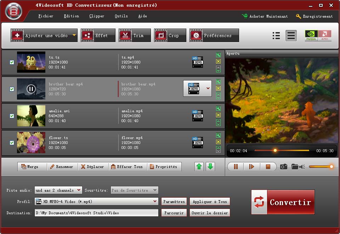Move selected item down with green arrow

[210, 167]
